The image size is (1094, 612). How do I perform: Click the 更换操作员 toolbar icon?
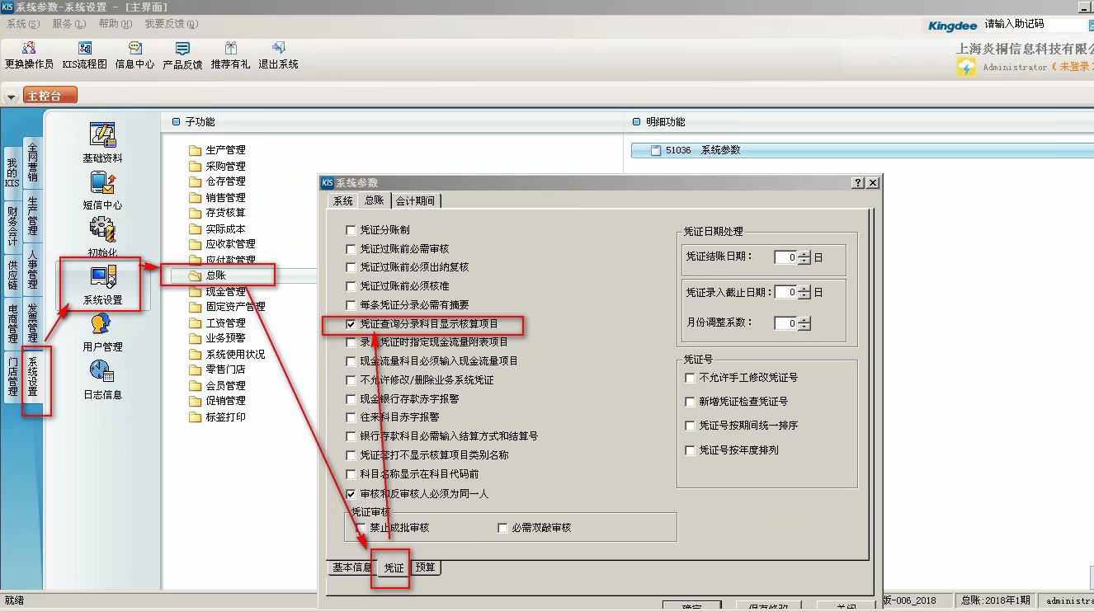(x=29, y=55)
